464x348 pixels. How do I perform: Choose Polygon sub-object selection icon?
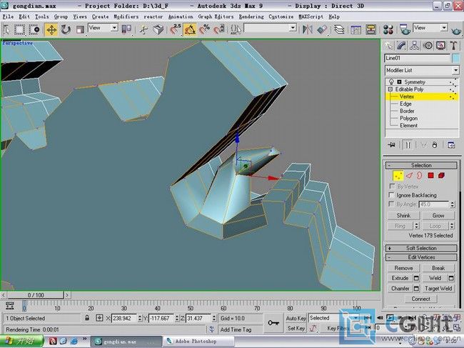click(x=431, y=175)
